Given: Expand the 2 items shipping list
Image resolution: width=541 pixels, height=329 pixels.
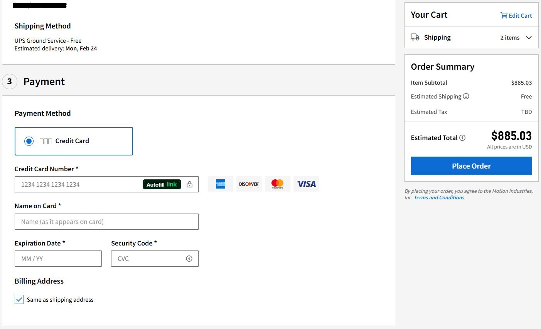Looking at the screenshot, I should [x=510, y=38].
